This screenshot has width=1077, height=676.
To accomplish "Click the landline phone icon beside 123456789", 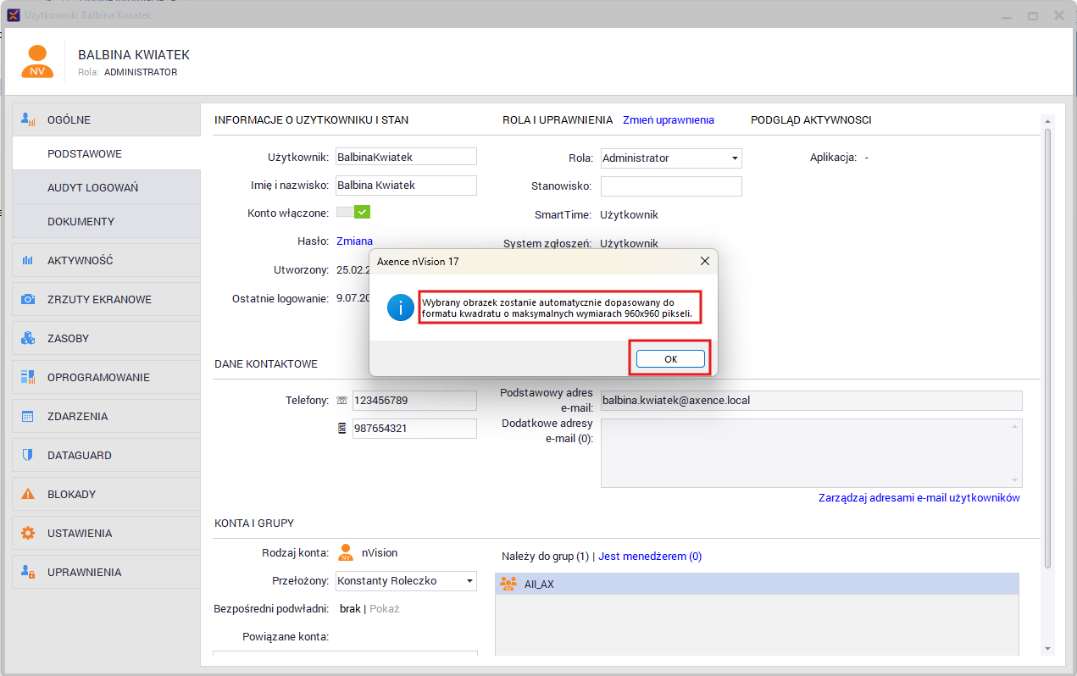I will pyautogui.click(x=341, y=401).
